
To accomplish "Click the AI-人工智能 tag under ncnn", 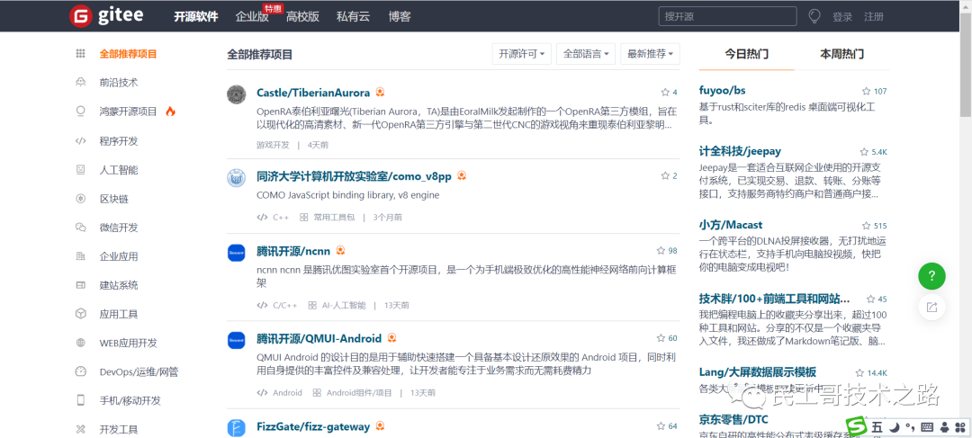I will [344, 306].
